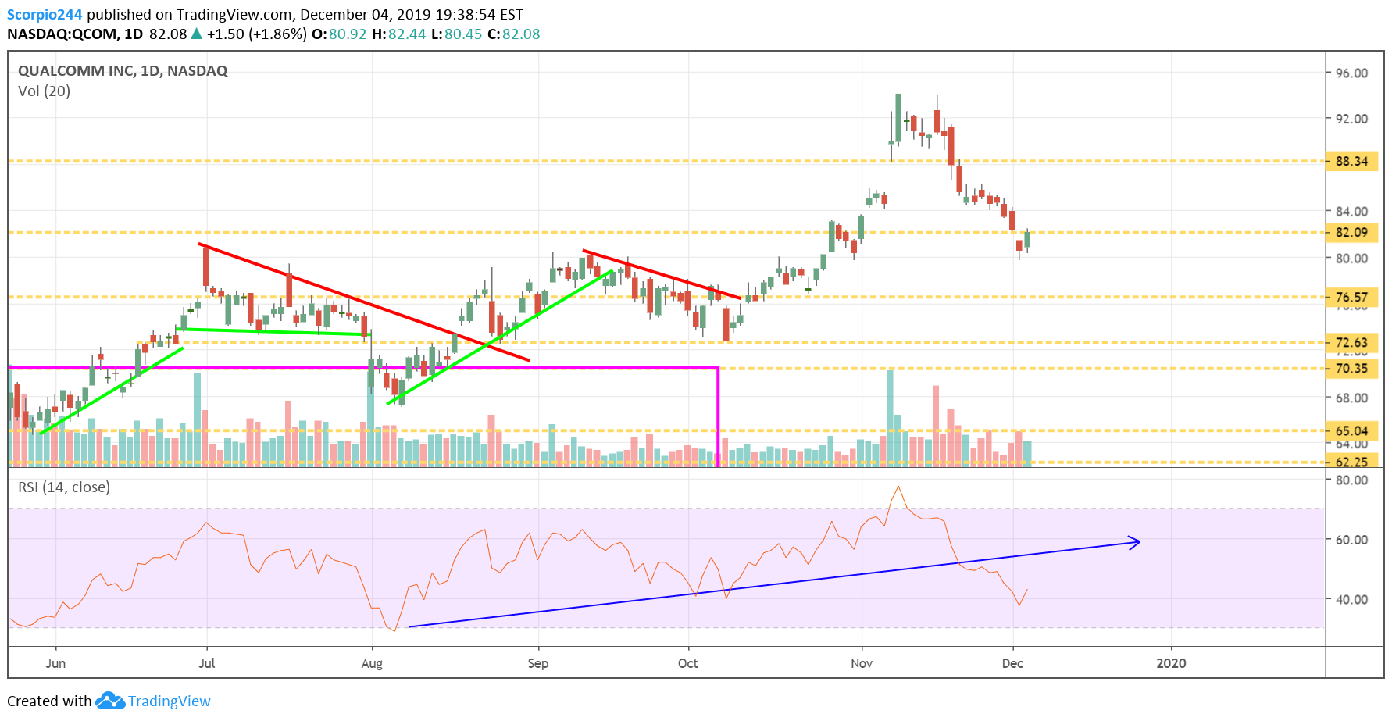
Task: Click the RSI 80.00 axis value
Action: 1352,480
